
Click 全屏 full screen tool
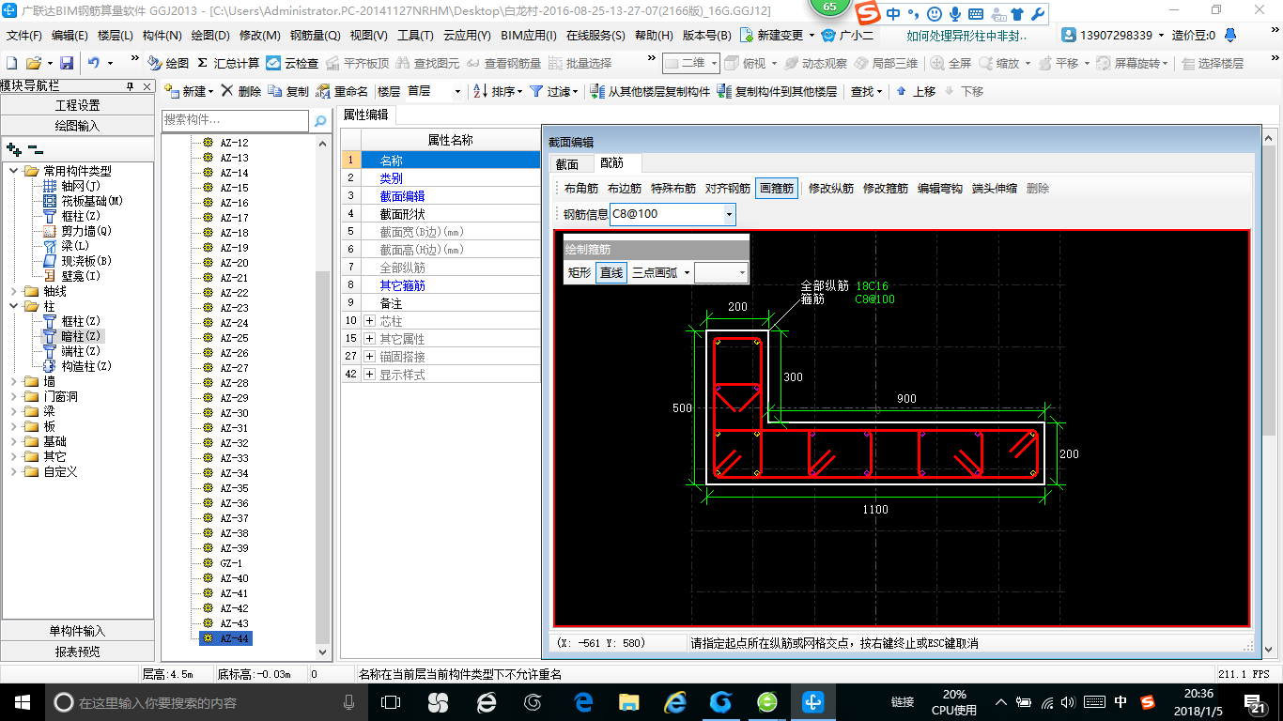click(x=951, y=63)
